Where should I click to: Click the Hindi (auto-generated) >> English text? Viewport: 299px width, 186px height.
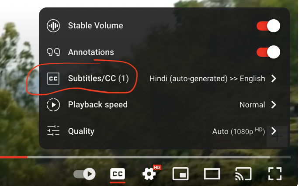tap(207, 79)
